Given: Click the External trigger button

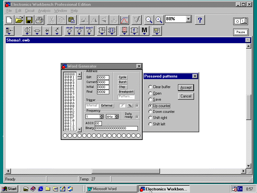Looking at the screenshot, I should point(107,106).
